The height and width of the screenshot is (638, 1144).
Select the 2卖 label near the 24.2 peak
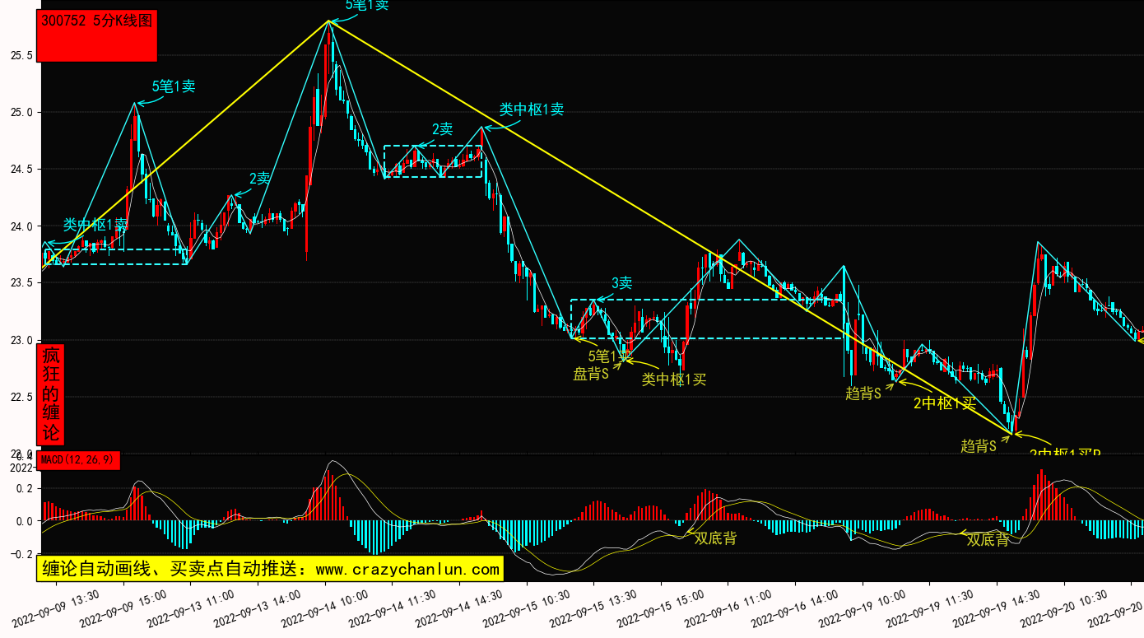[x=260, y=179]
